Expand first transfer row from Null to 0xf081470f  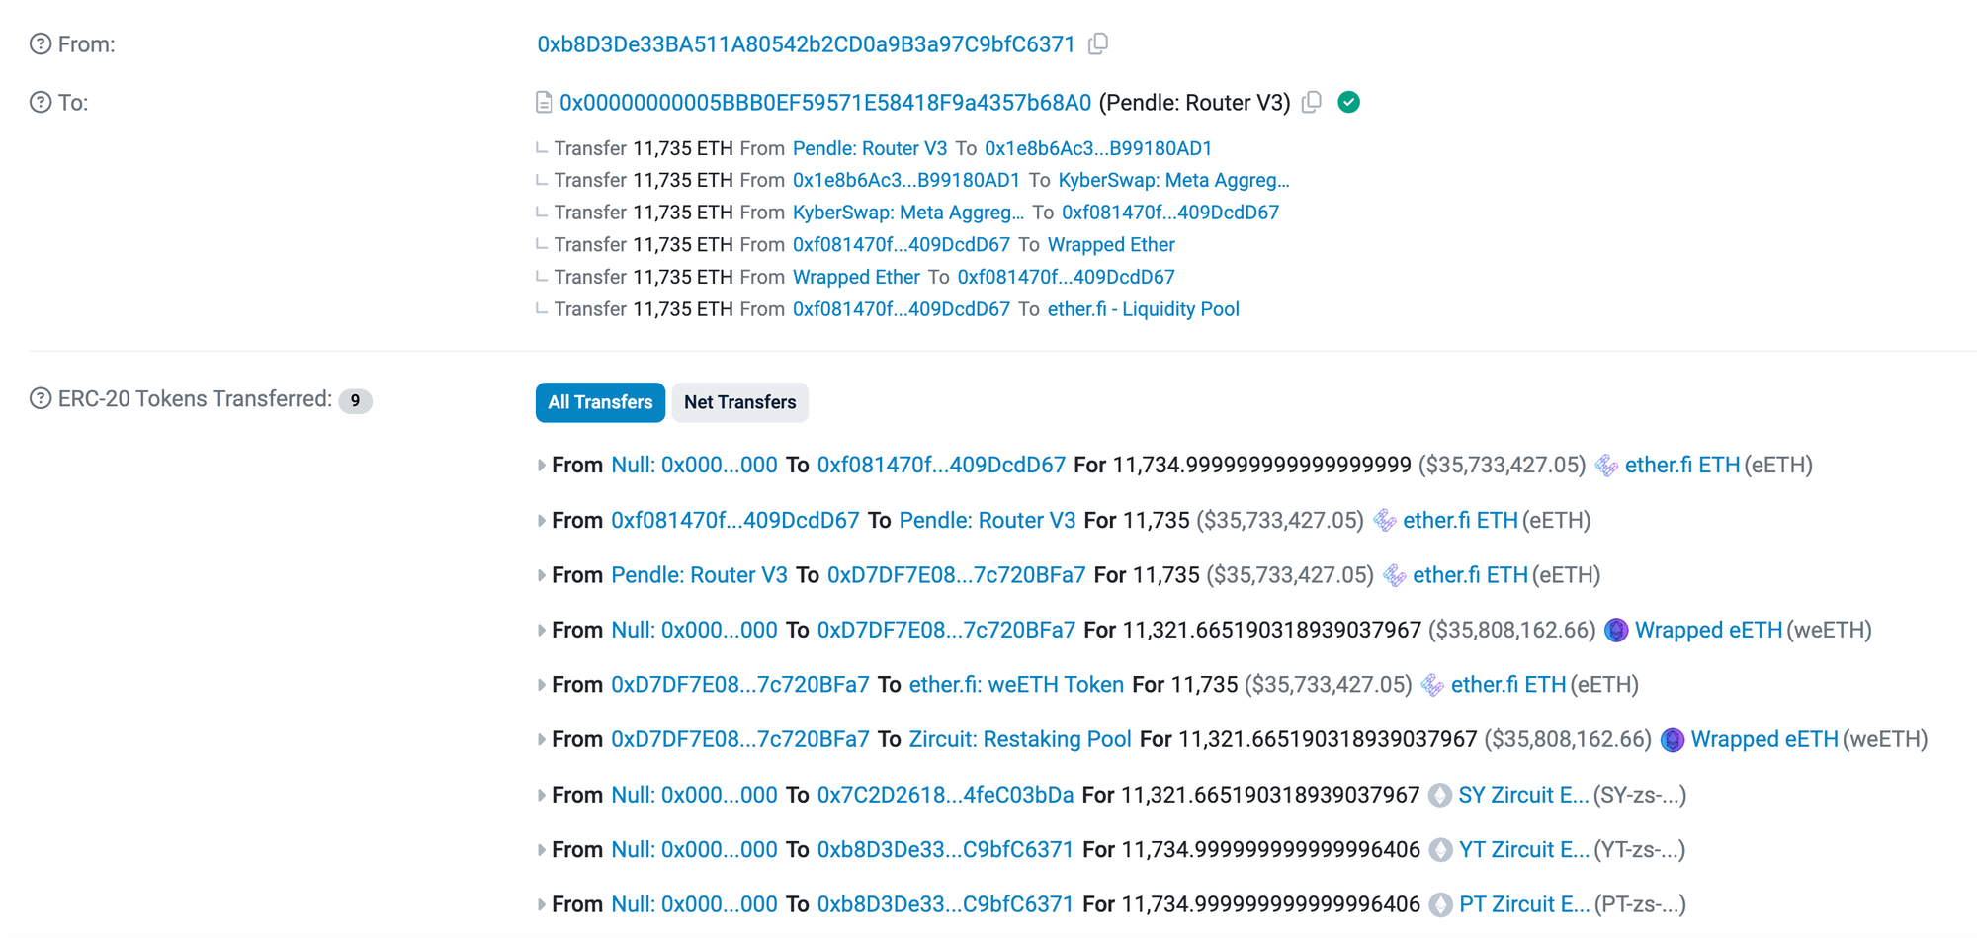pyautogui.click(x=541, y=466)
